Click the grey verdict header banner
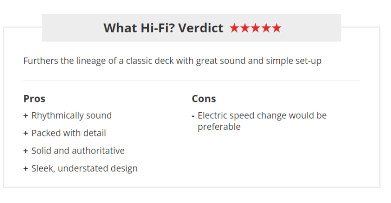This screenshot has height=203, width=391. [191, 28]
